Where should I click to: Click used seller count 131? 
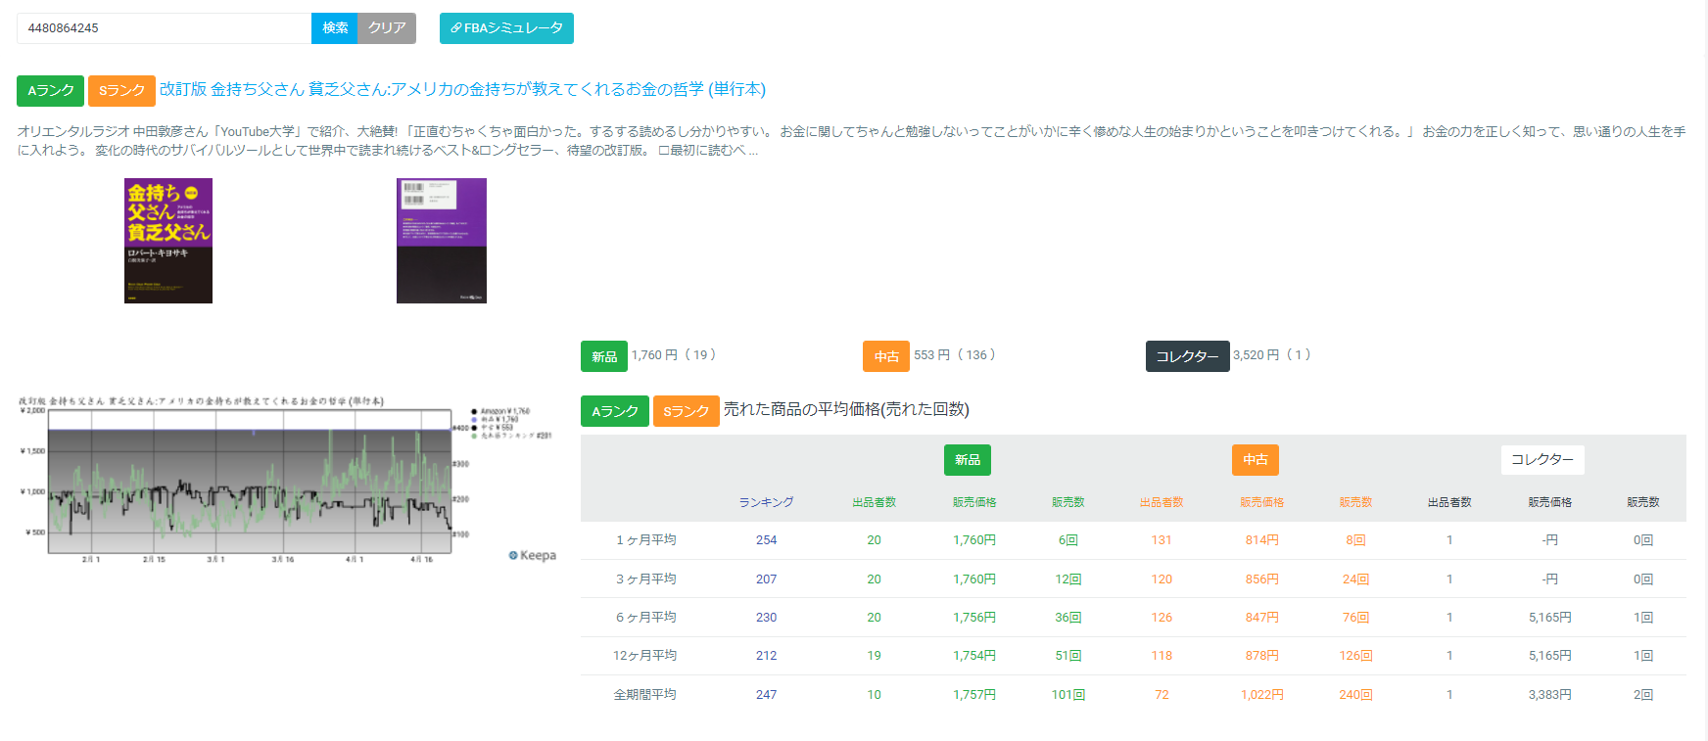[x=1162, y=540]
